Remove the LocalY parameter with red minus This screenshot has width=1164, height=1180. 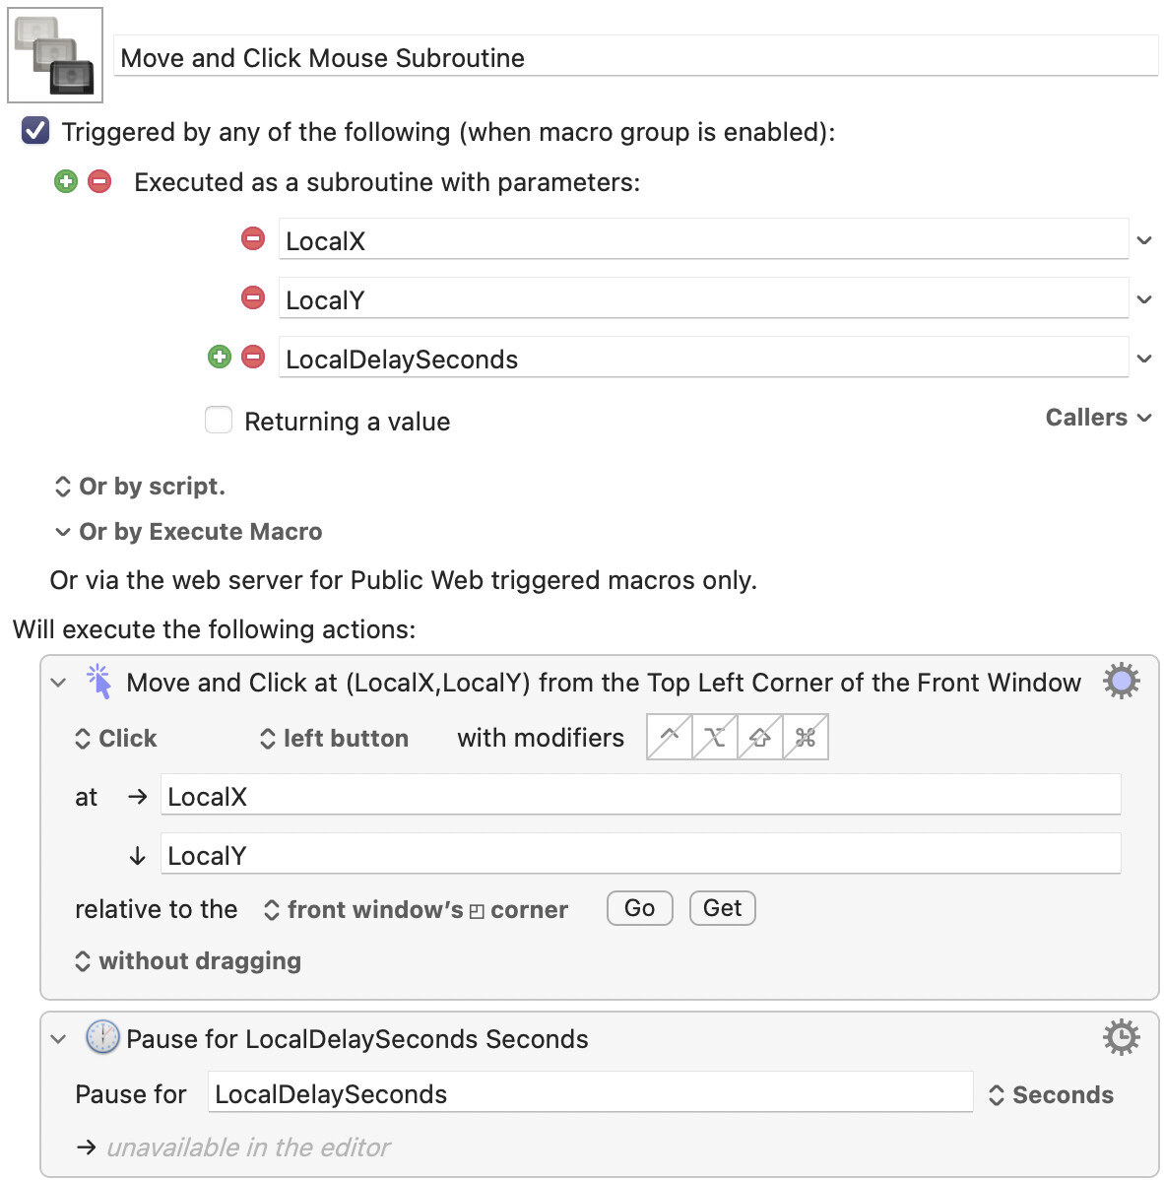pyautogui.click(x=253, y=297)
